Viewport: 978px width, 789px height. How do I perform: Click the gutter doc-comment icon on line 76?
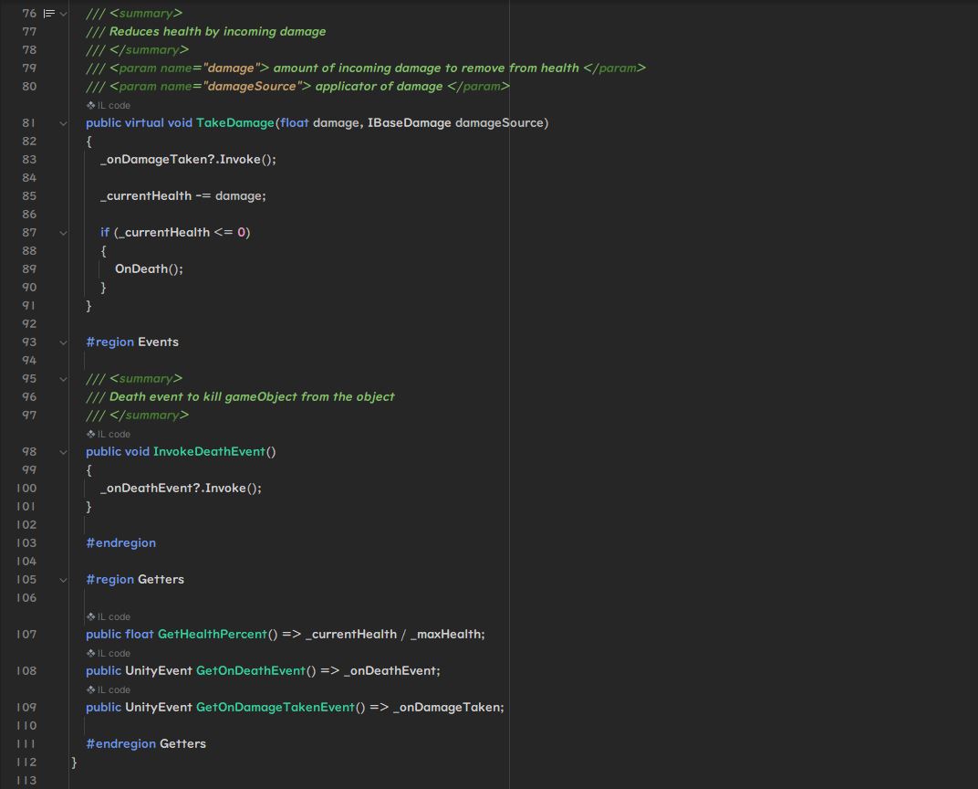point(49,14)
